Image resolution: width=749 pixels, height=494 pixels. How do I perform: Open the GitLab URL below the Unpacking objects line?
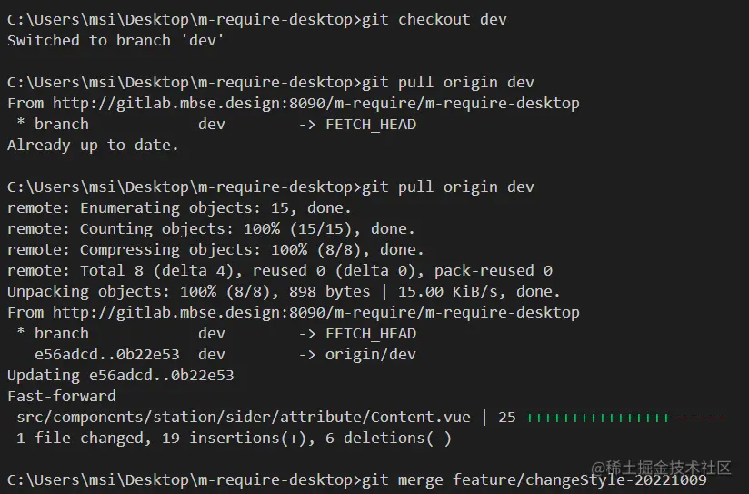(315, 312)
